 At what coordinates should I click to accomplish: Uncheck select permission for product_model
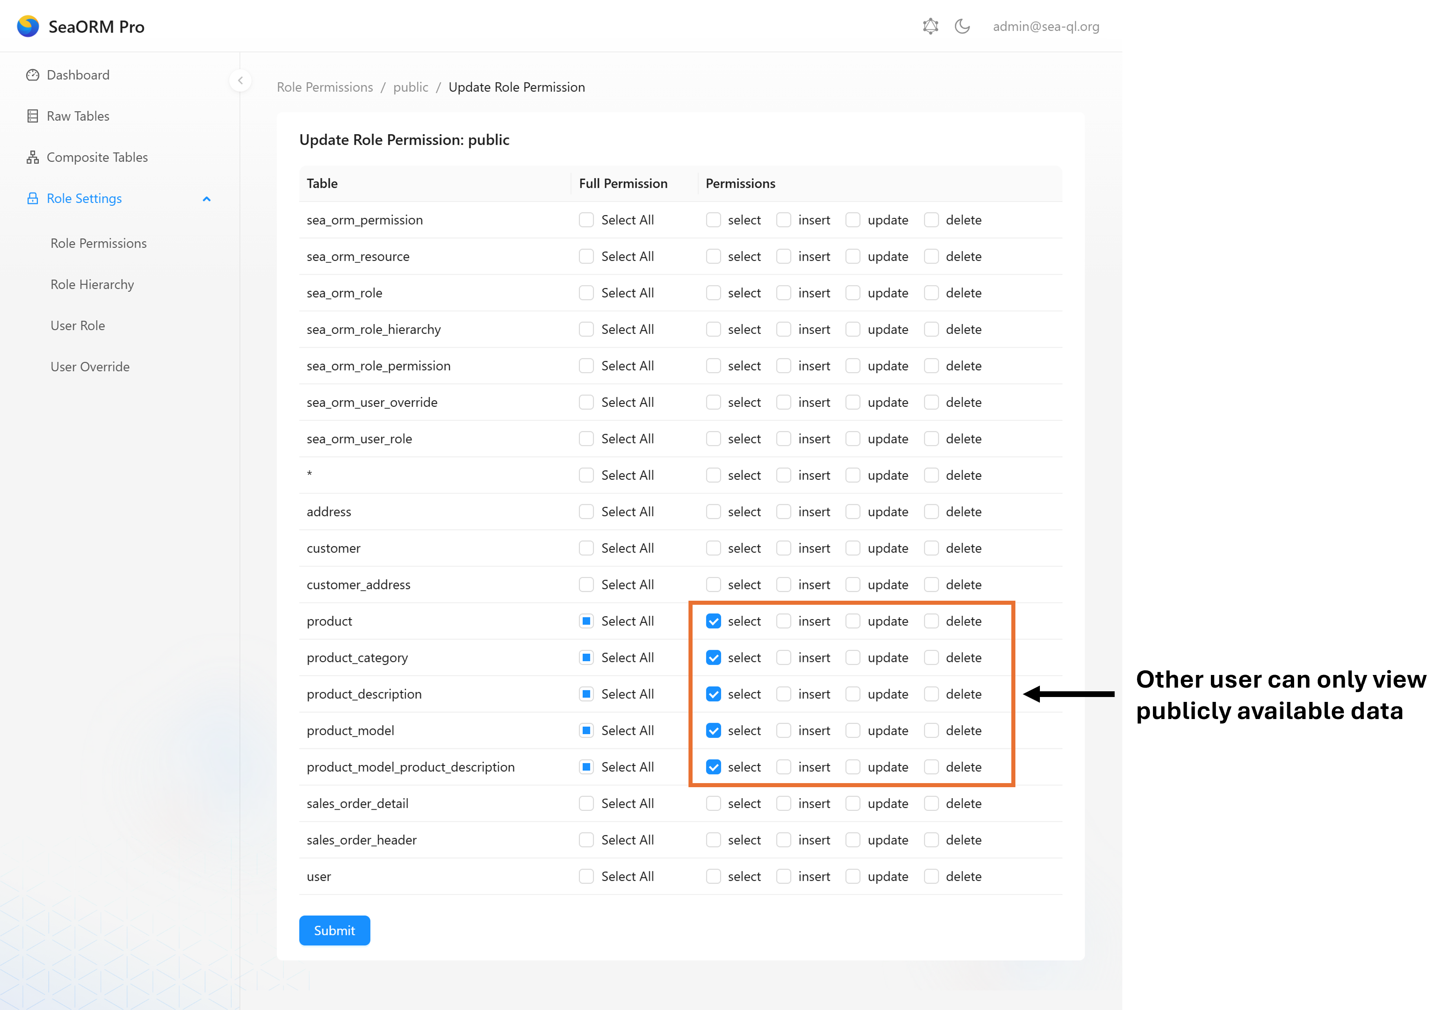click(x=713, y=731)
